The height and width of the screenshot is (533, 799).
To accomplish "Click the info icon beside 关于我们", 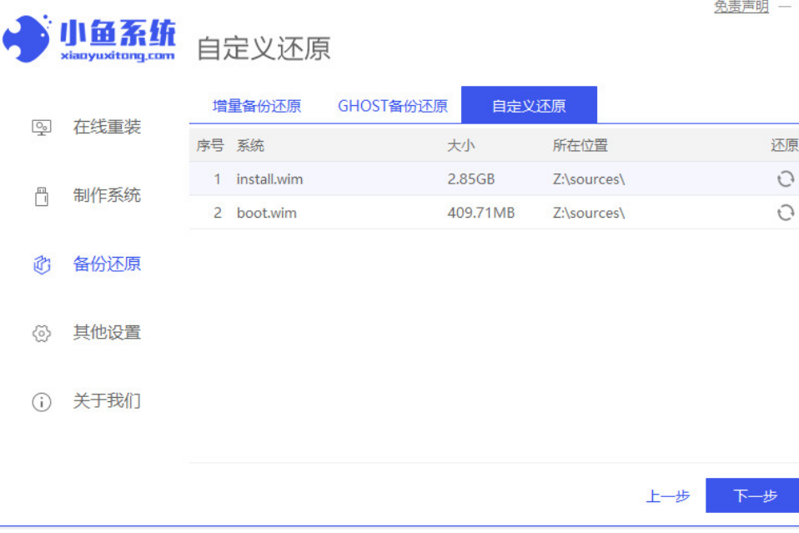I will (42, 402).
